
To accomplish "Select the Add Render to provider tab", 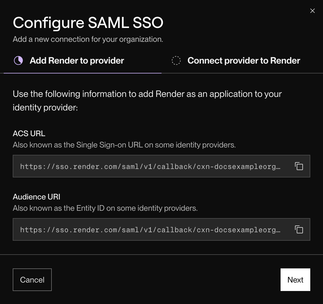I will (76, 60).
